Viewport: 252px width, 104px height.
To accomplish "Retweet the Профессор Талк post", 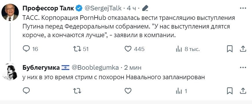I will [77, 49].
